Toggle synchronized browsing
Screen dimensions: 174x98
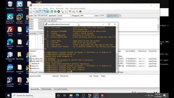click(x=77, y=11)
